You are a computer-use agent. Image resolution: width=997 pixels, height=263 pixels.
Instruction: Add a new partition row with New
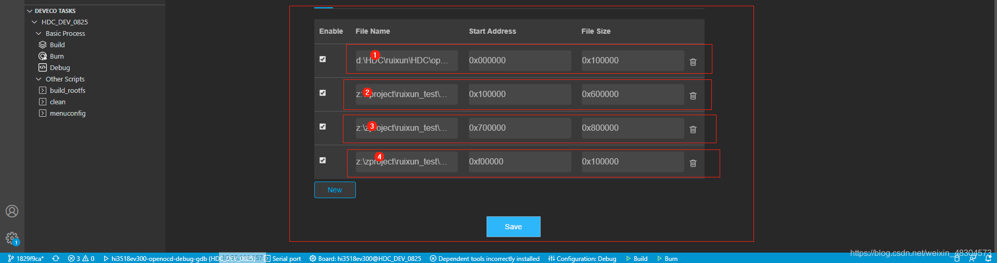point(335,190)
